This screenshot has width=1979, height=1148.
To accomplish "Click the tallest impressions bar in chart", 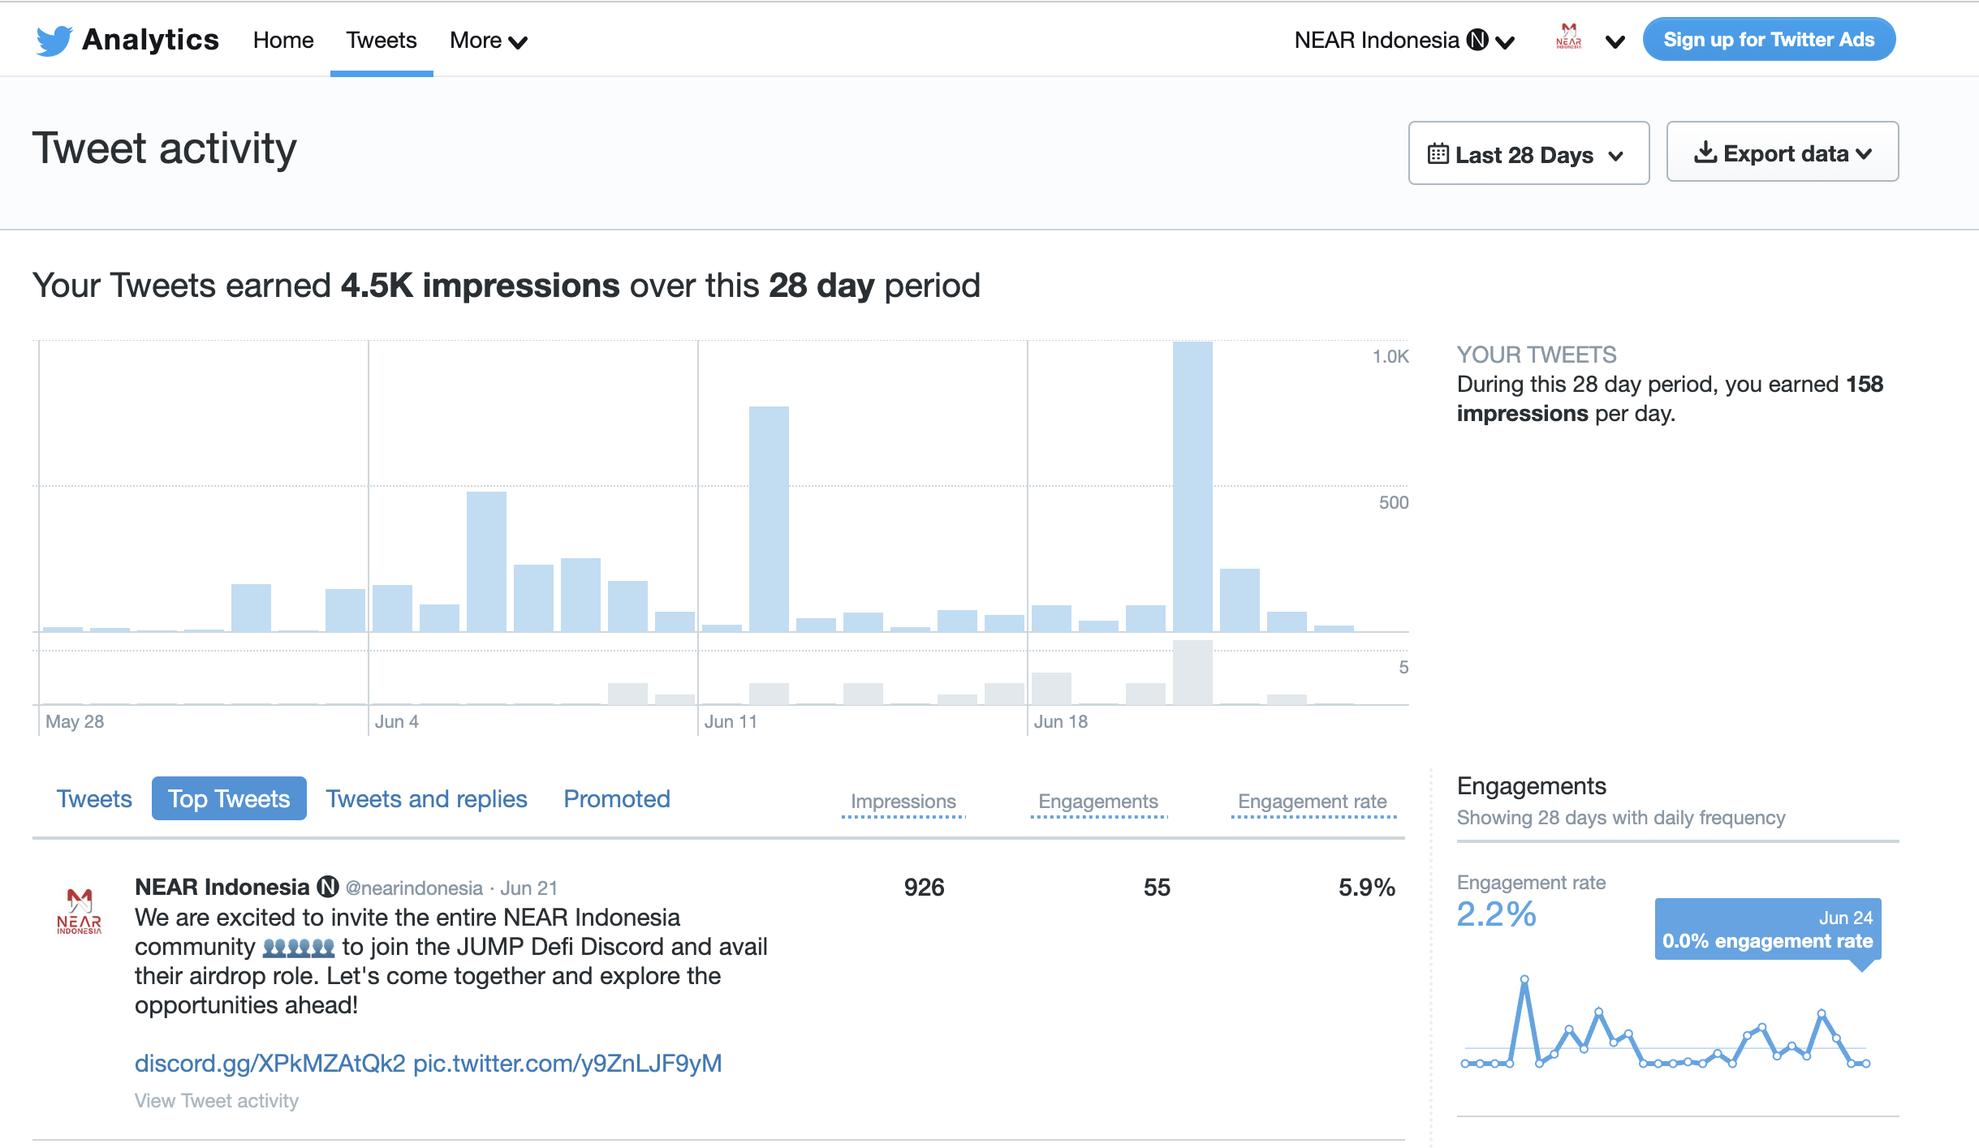I will click(1192, 487).
